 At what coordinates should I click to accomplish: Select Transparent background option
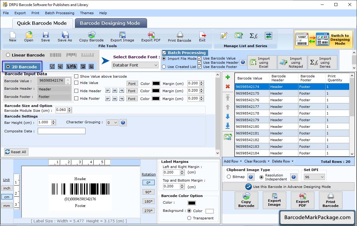click(189, 218)
